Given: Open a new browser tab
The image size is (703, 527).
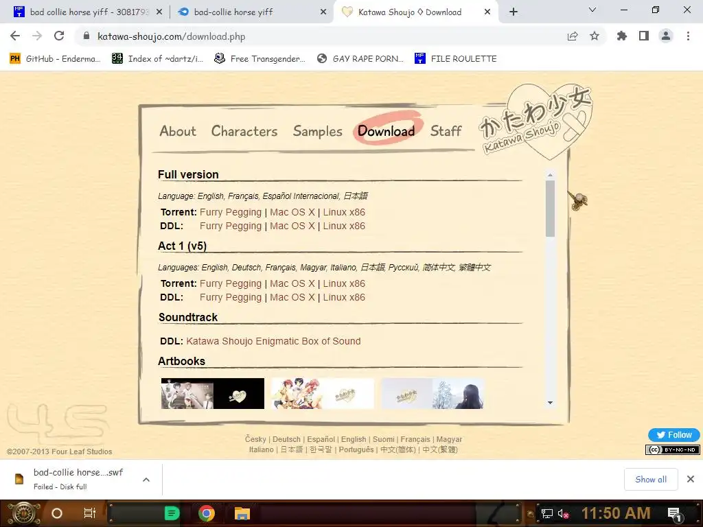Looking at the screenshot, I should [x=514, y=12].
